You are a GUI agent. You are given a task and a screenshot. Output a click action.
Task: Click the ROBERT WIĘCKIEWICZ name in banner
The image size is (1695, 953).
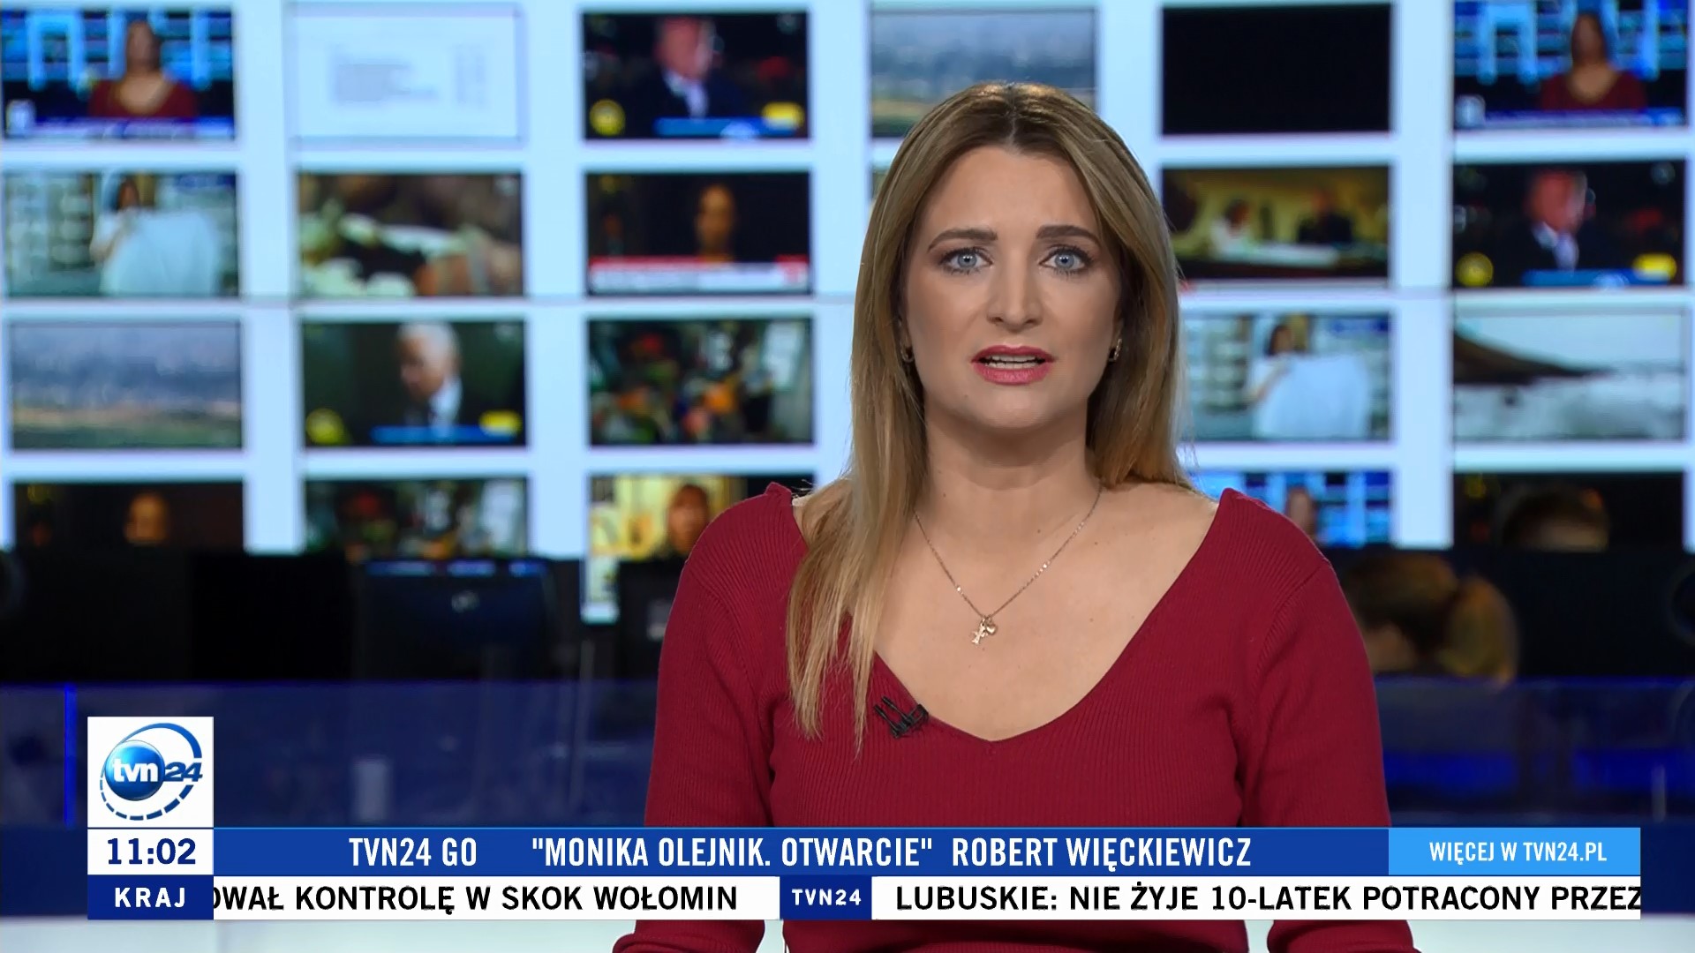[x=1100, y=852]
